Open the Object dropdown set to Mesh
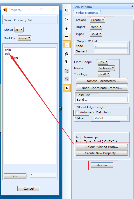This screenshot has width=134, height=199. coord(96,27)
